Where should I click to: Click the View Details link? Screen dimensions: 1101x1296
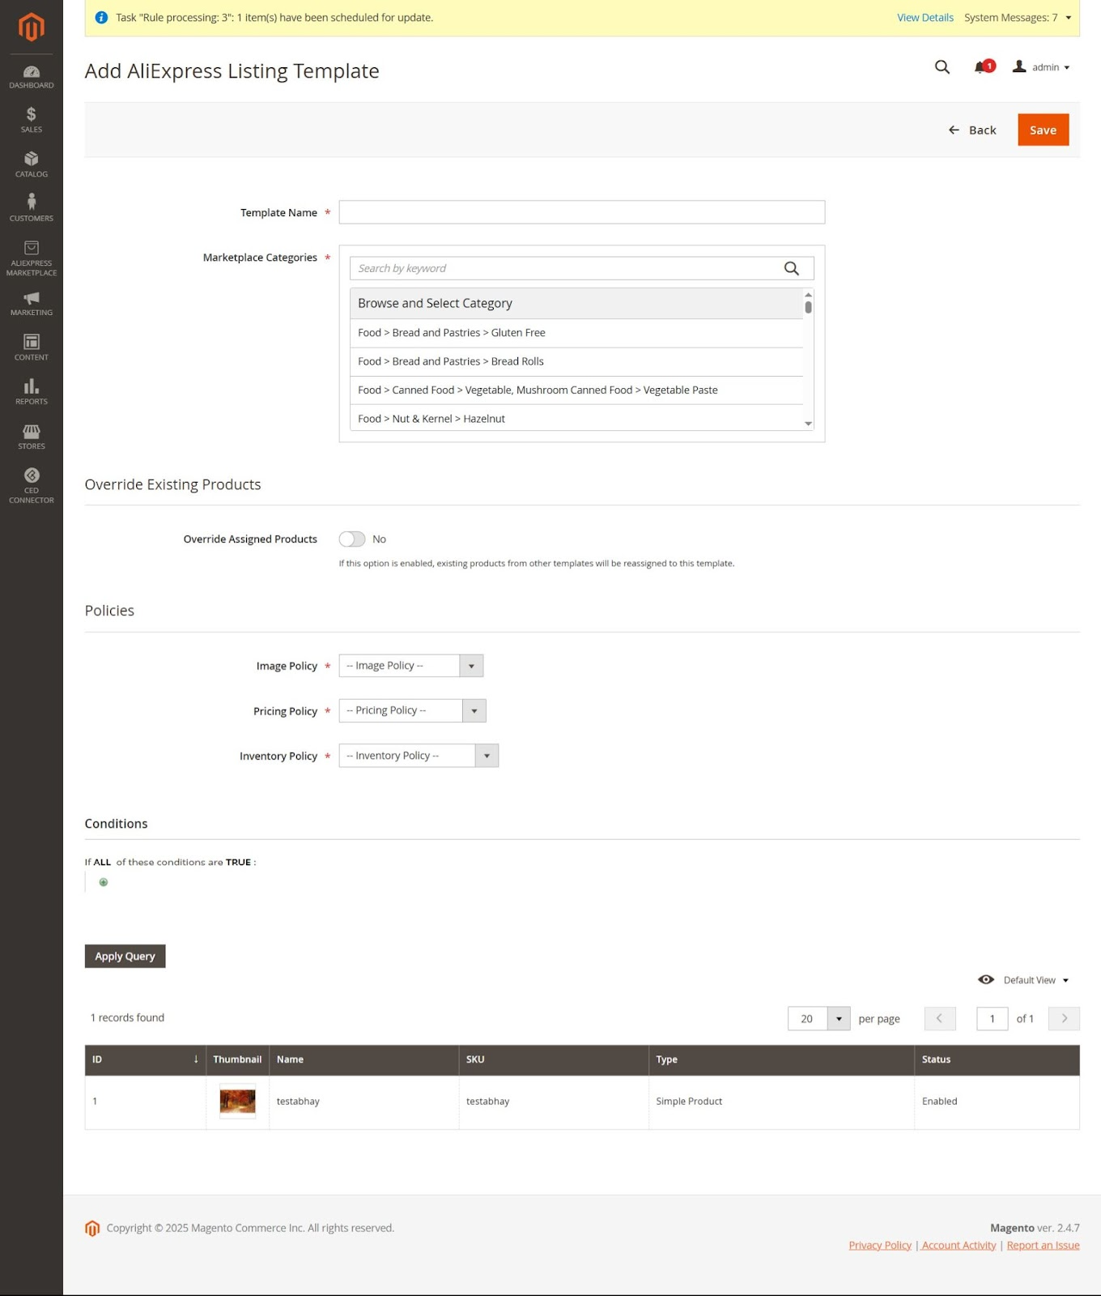click(925, 18)
